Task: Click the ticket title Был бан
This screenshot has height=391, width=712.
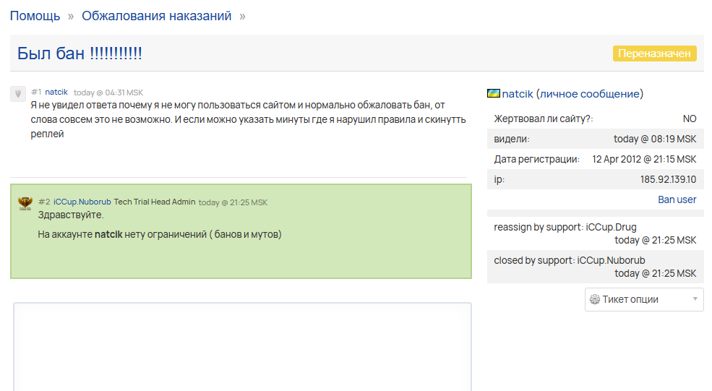Action: click(x=80, y=53)
